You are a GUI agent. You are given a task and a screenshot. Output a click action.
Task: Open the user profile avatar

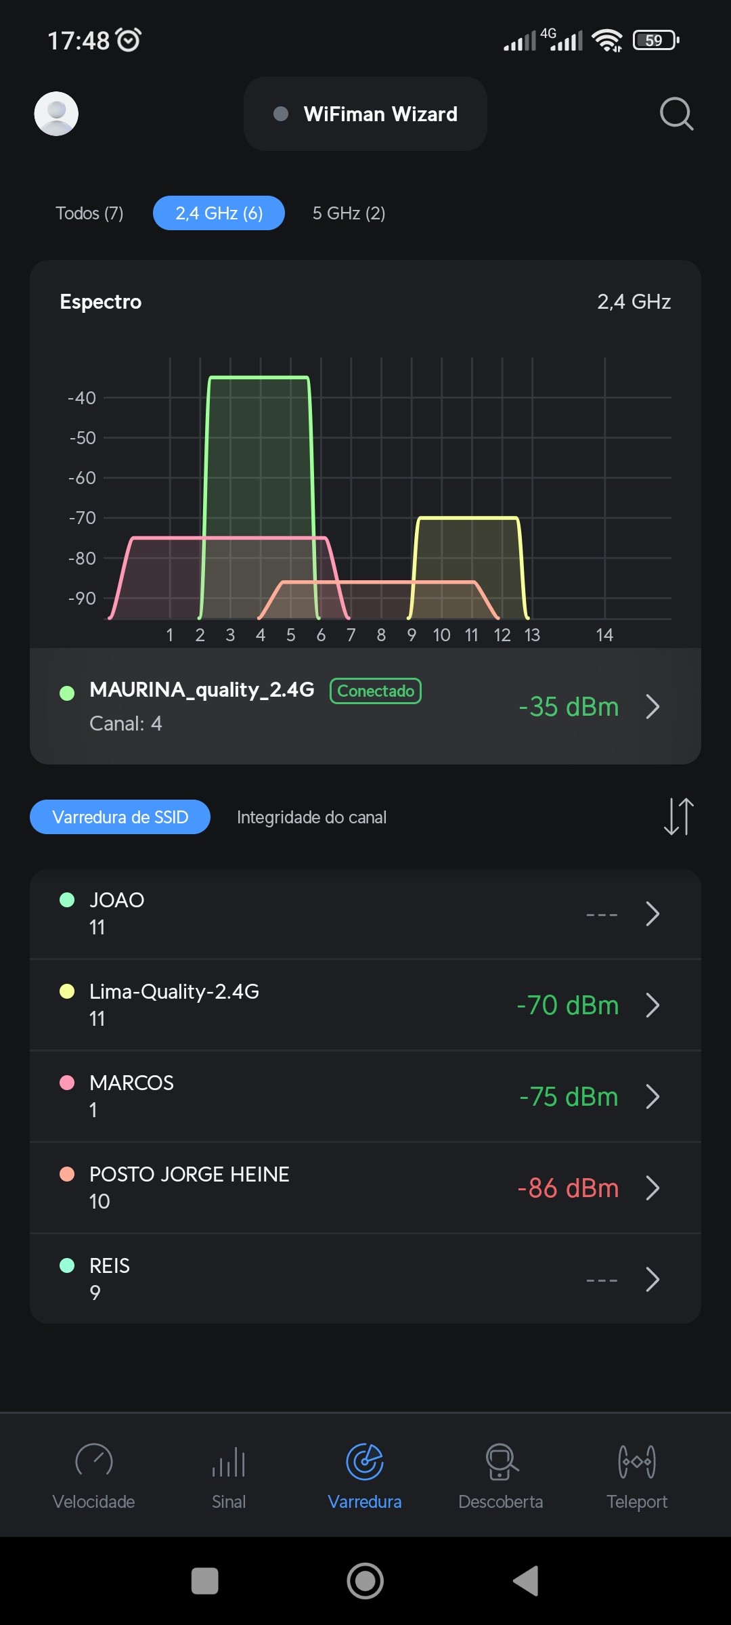[56, 114]
